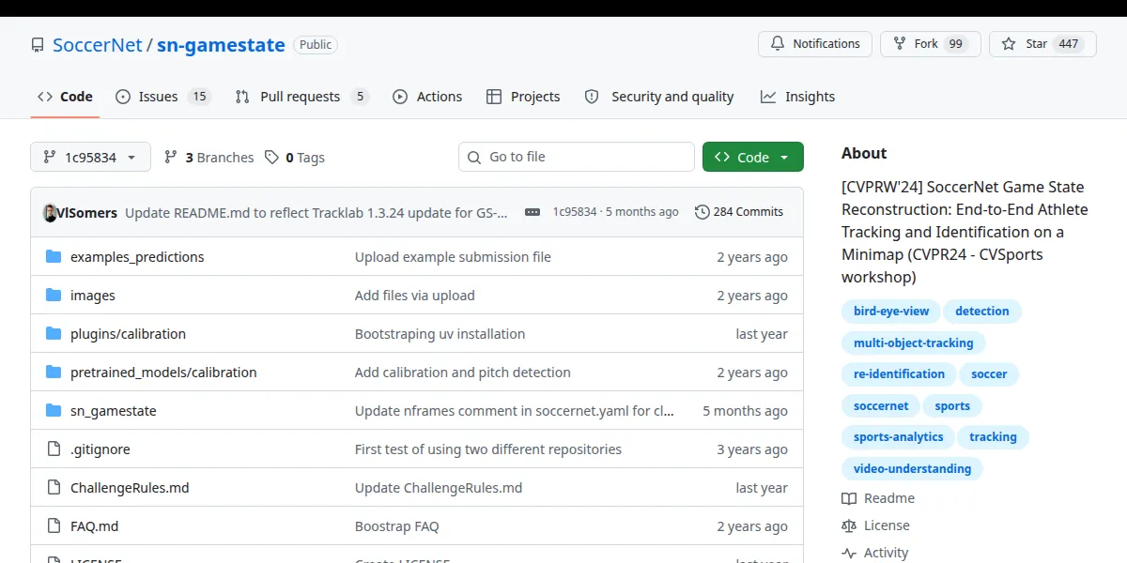
Task: Open the green Code dropdown button
Action: pyautogui.click(x=753, y=157)
